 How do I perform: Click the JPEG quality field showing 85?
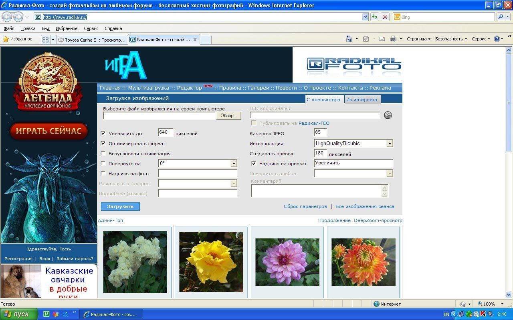coord(320,132)
